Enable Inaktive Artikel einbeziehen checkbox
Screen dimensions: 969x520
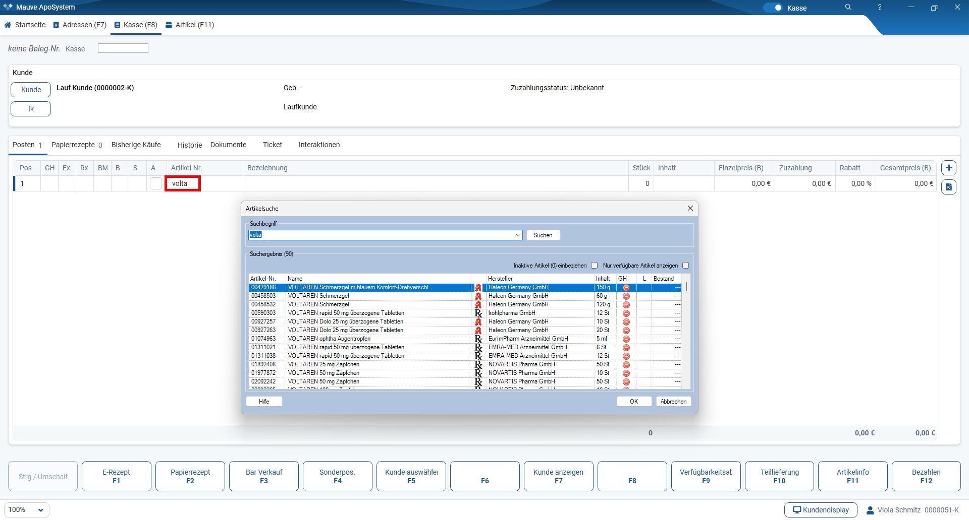pos(595,266)
